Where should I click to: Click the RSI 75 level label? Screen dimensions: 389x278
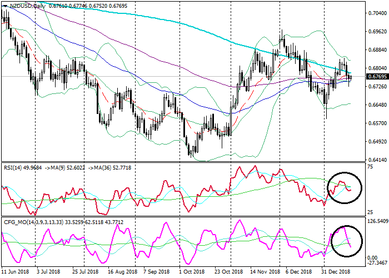coord(370,166)
